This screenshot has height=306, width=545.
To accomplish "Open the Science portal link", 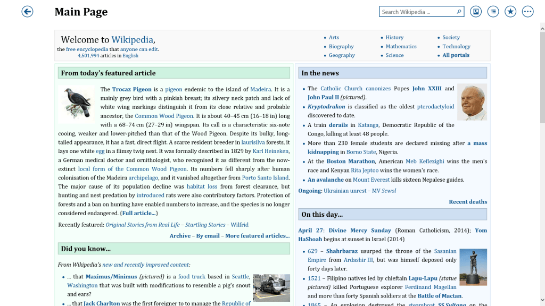I will coord(394,55).
